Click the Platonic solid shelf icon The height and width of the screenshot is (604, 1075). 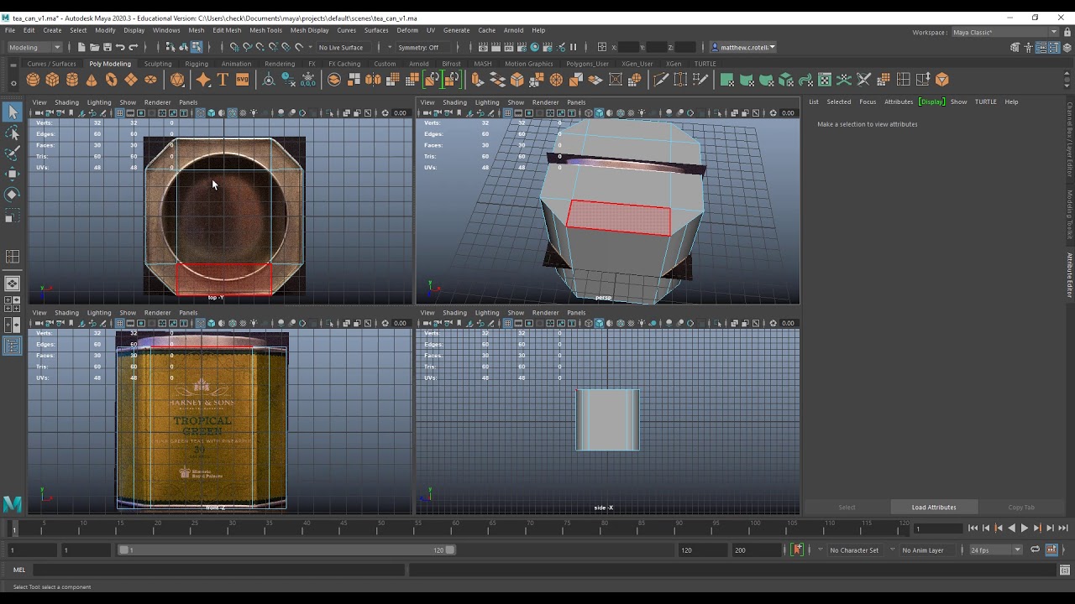pos(177,80)
